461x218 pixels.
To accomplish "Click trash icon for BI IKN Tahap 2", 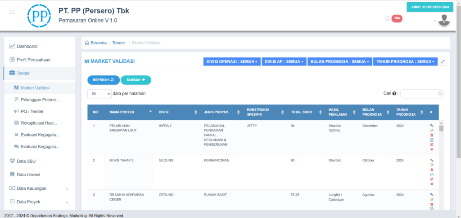I will point(432,170).
